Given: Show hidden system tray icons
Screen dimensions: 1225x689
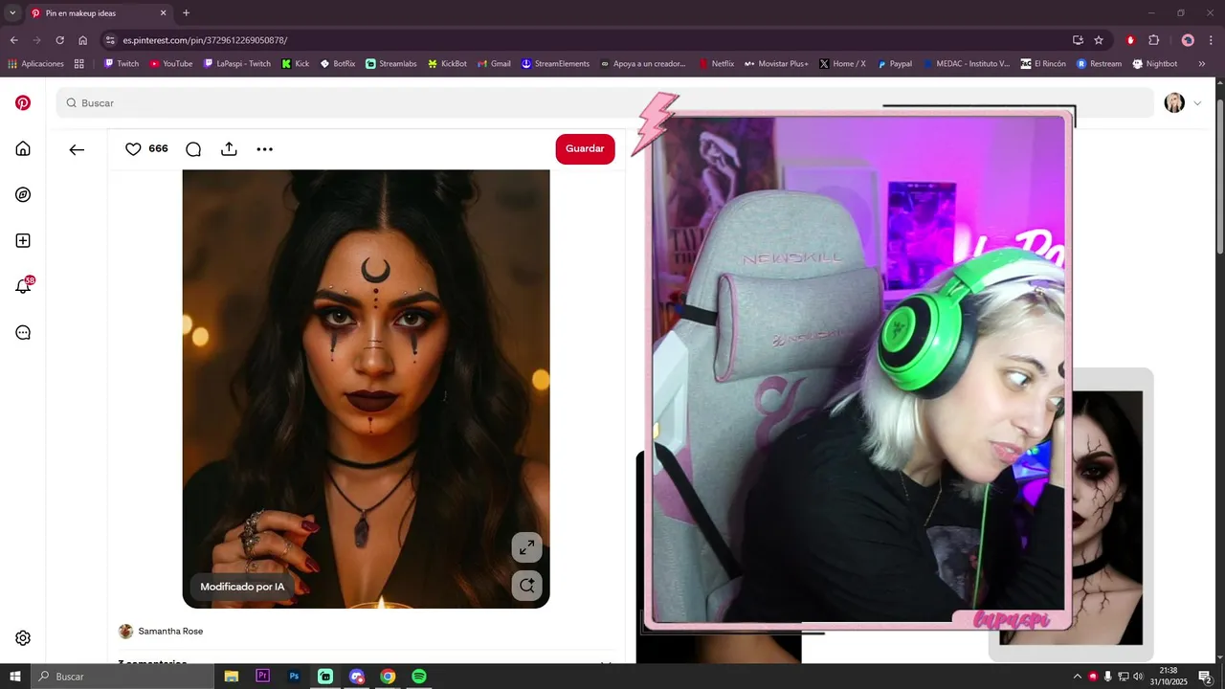Looking at the screenshot, I should pos(1077,677).
